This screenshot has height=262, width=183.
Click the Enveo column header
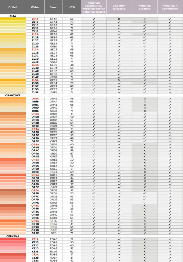pos(53,7)
